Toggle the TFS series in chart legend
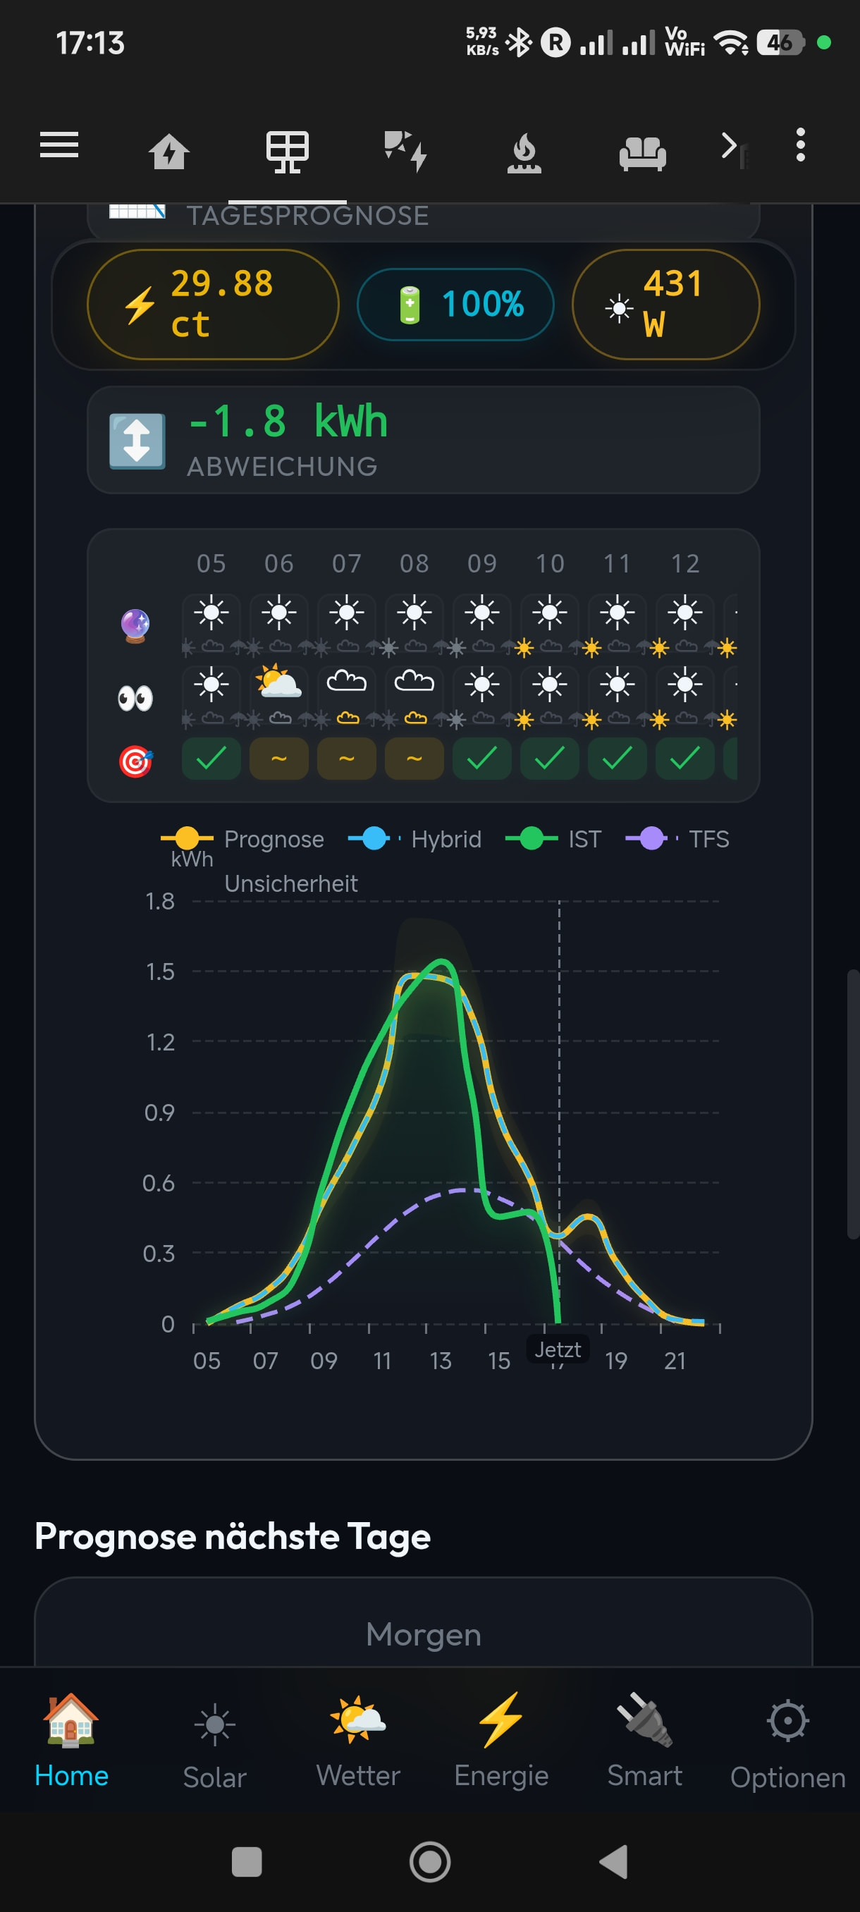The image size is (860, 1912). coord(677,839)
